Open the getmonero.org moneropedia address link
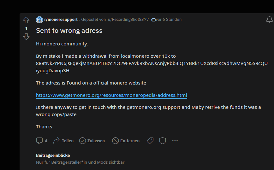 tap(111, 95)
